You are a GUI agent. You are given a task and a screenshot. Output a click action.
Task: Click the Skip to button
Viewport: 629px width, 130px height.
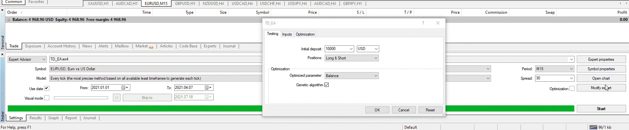point(147,98)
